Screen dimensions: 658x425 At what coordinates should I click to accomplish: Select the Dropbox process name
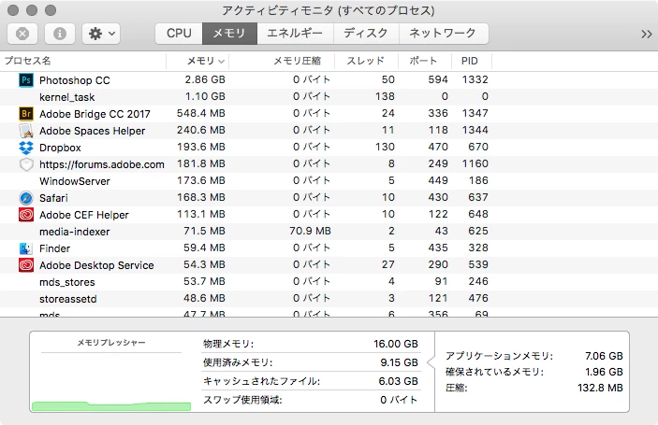pyautogui.click(x=60, y=148)
